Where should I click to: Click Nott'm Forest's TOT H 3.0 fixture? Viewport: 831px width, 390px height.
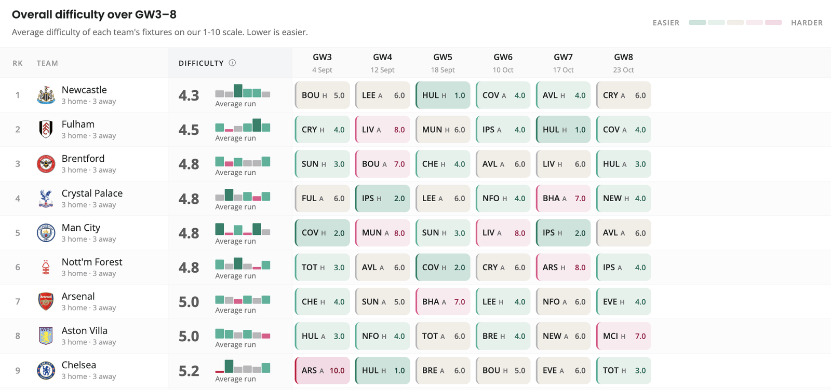click(x=323, y=267)
